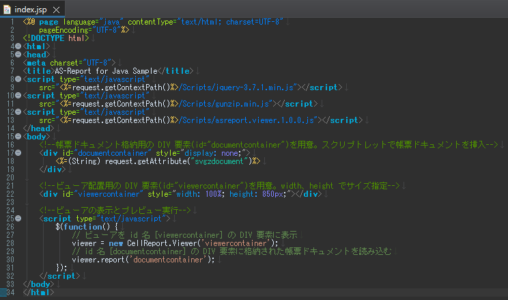The image size is (508, 300).
Task: Click 'contentType' attribute on line 1
Action: (x=150, y=22)
